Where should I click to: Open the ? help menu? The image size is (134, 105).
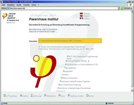click(x=38, y=5)
